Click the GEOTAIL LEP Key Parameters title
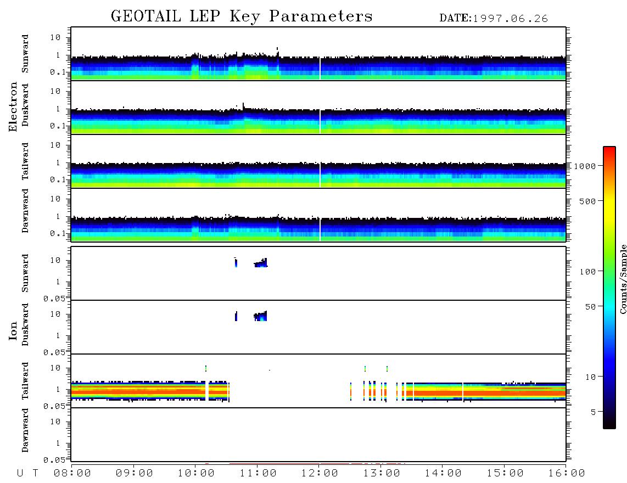This screenshot has width=627, height=483. coord(242,16)
